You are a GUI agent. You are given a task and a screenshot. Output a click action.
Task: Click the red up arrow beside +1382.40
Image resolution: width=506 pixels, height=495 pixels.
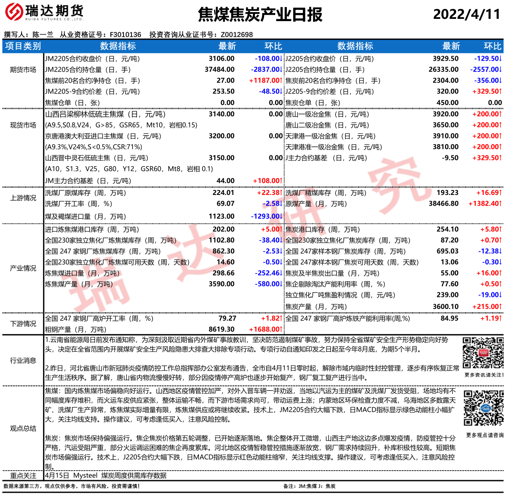pos(500,204)
